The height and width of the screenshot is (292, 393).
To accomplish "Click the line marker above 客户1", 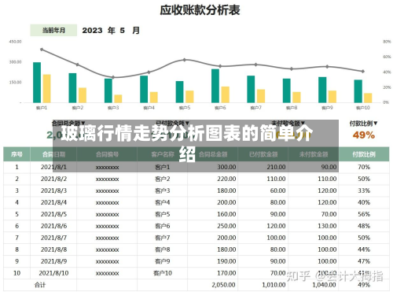I will tap(42, 50).
